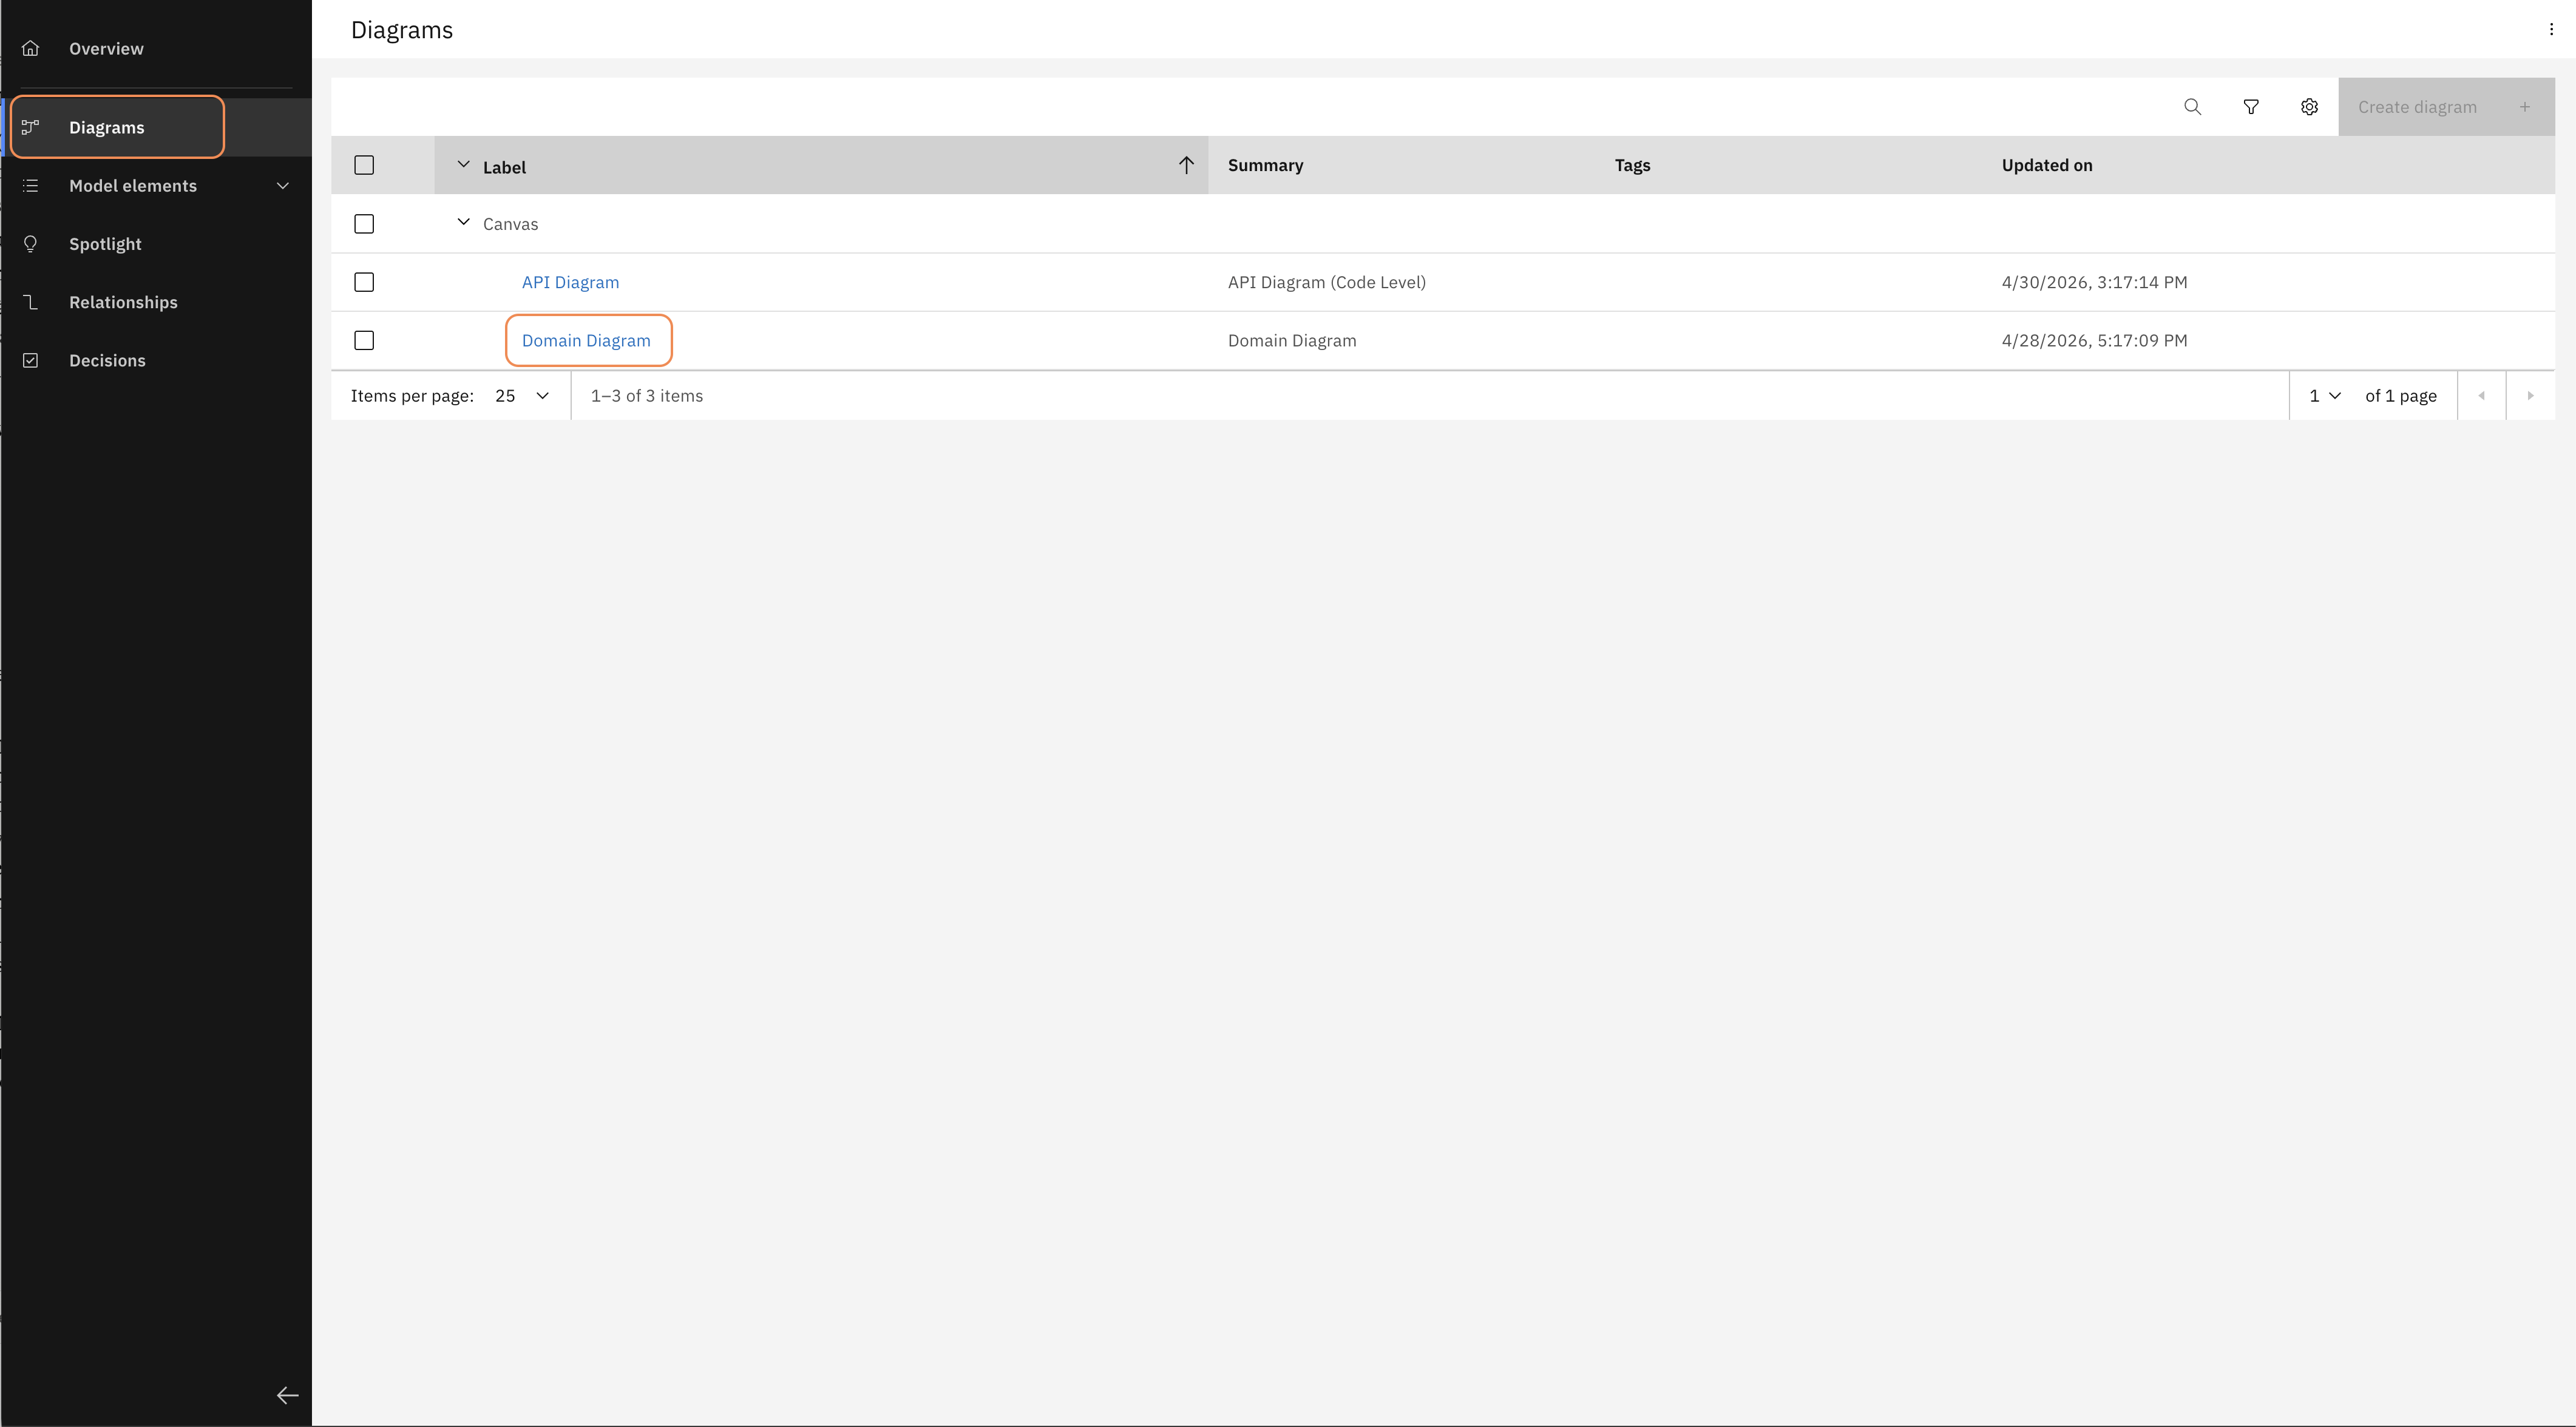Open the table search magnifier
Viewport: 2576px width, 1427px height.
pos(2193,107)
